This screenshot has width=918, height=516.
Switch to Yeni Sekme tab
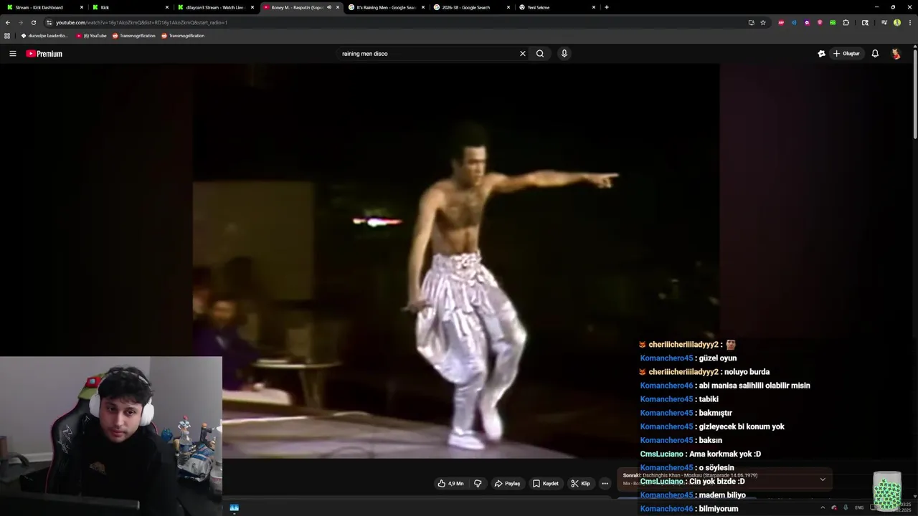coord(557,7)
